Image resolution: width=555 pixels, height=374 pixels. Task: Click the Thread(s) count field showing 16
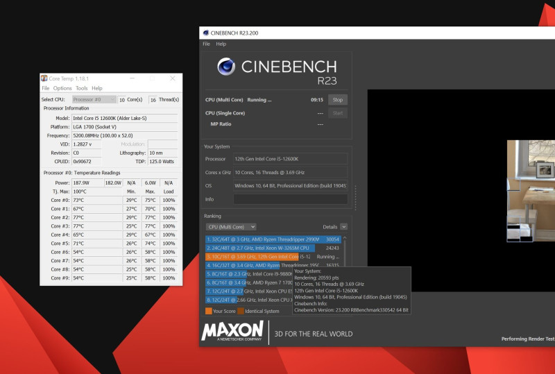coord(153,100)
